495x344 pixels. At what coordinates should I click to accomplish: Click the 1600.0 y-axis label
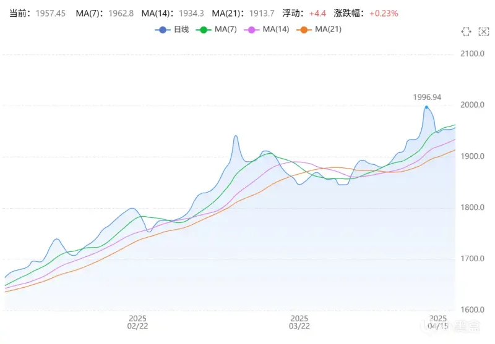point(472,310)
